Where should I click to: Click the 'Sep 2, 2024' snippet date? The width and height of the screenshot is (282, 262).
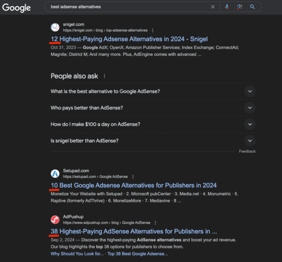click(x=63, y=240)
